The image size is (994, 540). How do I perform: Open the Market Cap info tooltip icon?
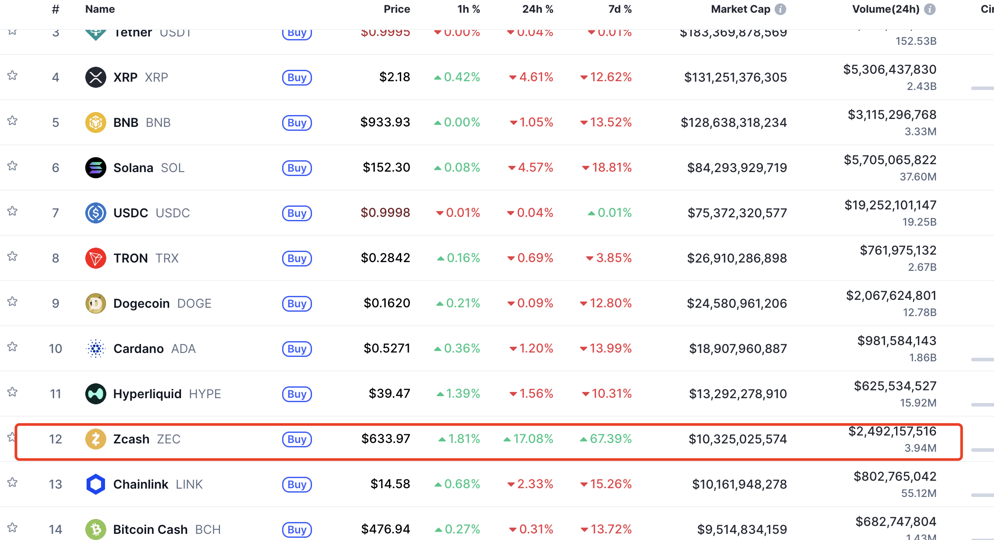pyautogui.click(x=780, y=9)
